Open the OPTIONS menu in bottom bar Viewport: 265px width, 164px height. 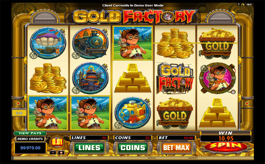(72, 158)
